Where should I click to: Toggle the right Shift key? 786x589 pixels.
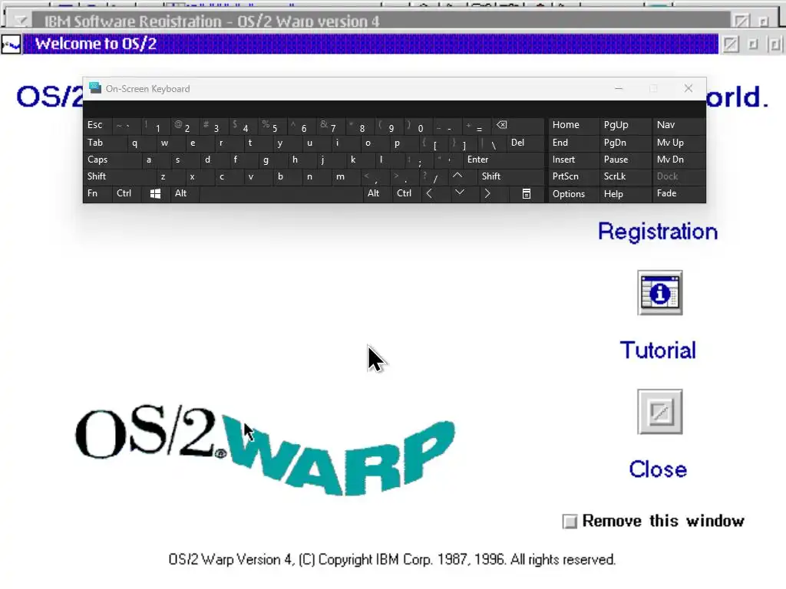[510, 176]
